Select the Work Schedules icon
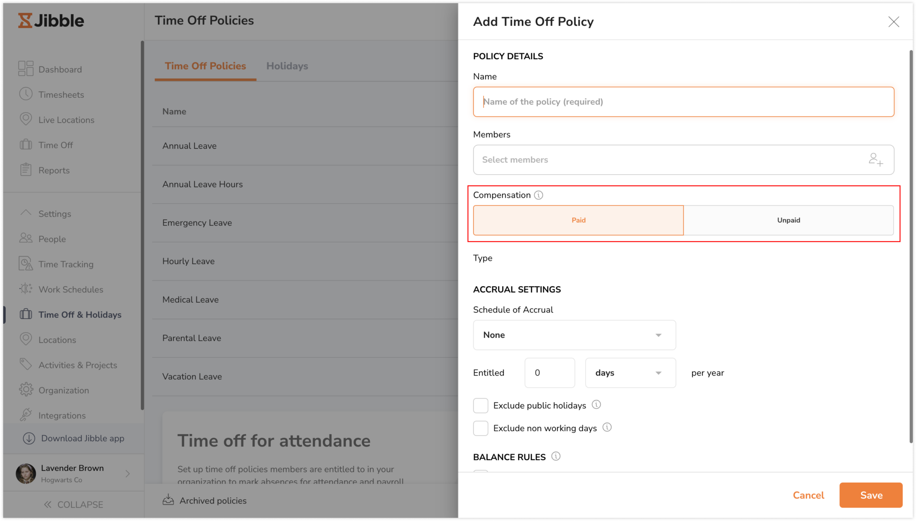Viewport: 916px width, 521px height. pyautogui.click(x=25, y=289)
